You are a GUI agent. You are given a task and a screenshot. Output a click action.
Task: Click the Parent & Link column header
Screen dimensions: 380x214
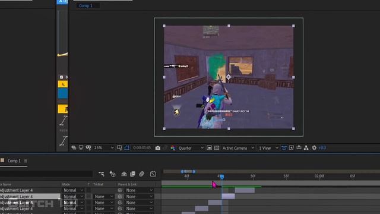point(127,184)
